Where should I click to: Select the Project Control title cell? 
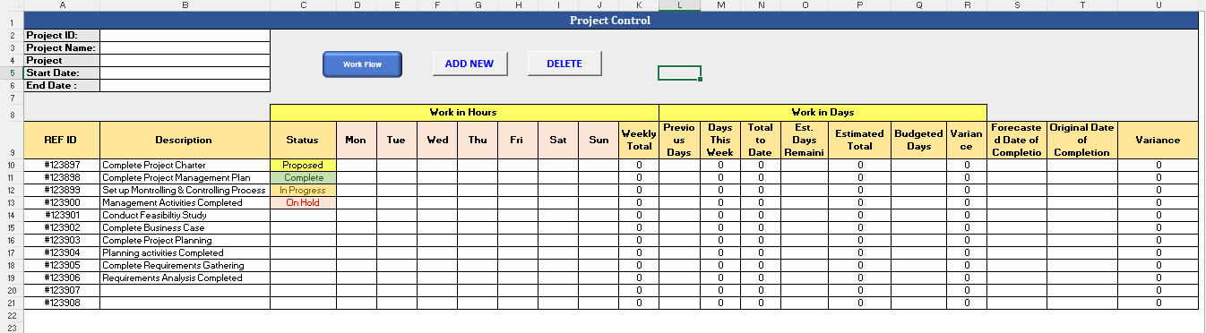(x=610, y=21)
